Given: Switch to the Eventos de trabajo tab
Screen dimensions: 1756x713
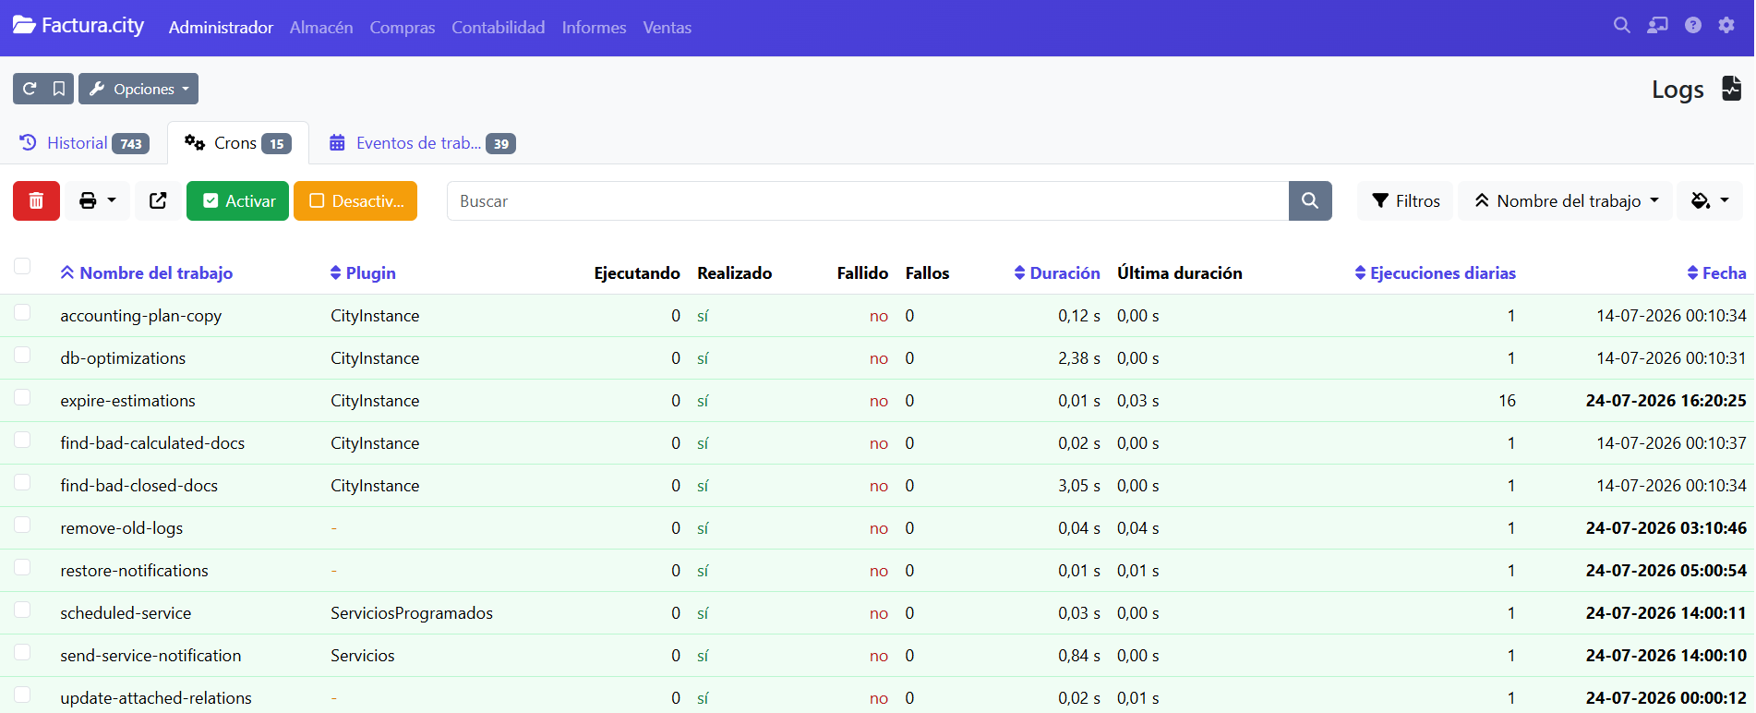Looking at the screenshot, I should 422,143.
